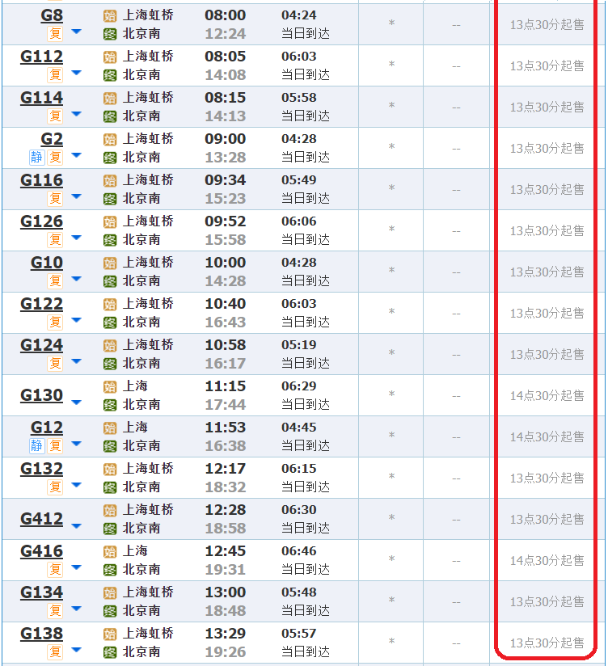Click the 终 terminal icon in G416 row
Screen dimensions: 608x666
[110, 570]
